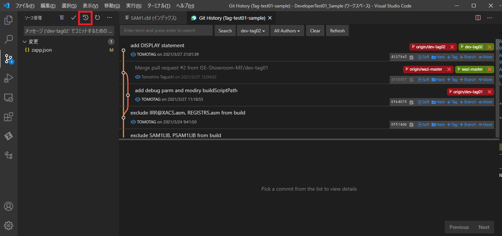Open the Run and Debug view

point(9,78)
